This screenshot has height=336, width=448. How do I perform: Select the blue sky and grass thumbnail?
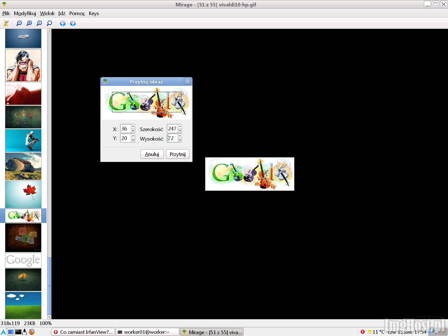(x=23, y=305)
